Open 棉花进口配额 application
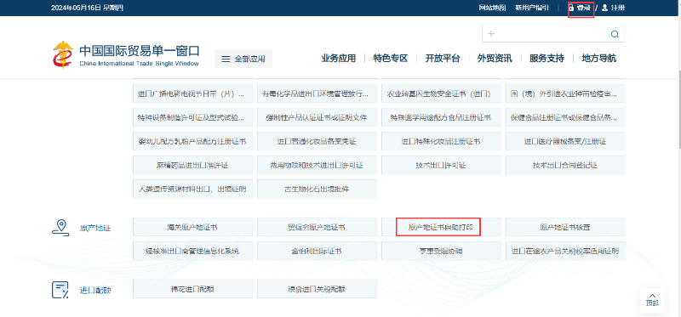 192,289
